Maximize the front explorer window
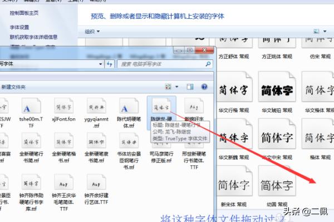Viewport: 334px width, 222px height. tap(190, 51)
